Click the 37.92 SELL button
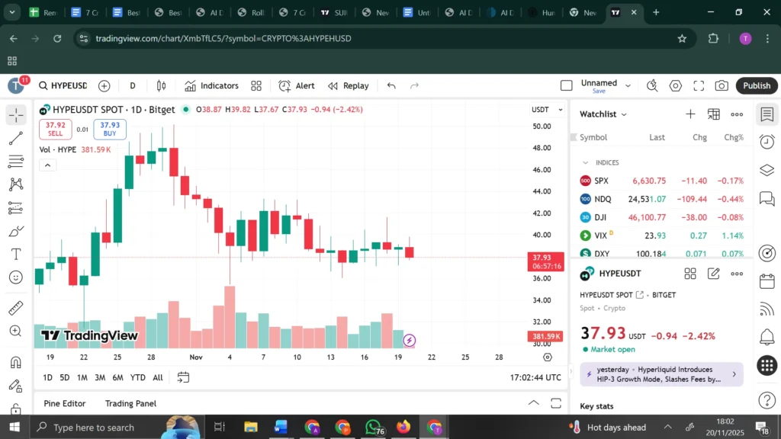Screen dimensions: 781x439 coord(55,129)
